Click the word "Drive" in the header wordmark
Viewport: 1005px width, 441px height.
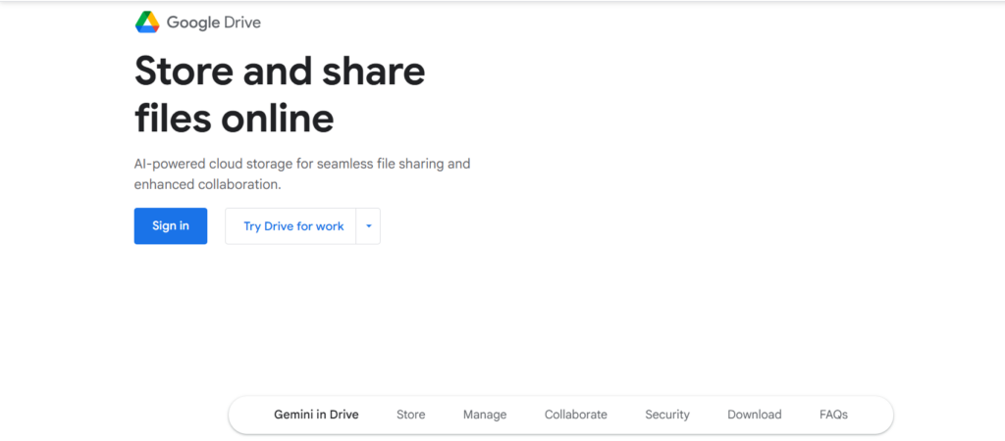(x=241, y=22)
